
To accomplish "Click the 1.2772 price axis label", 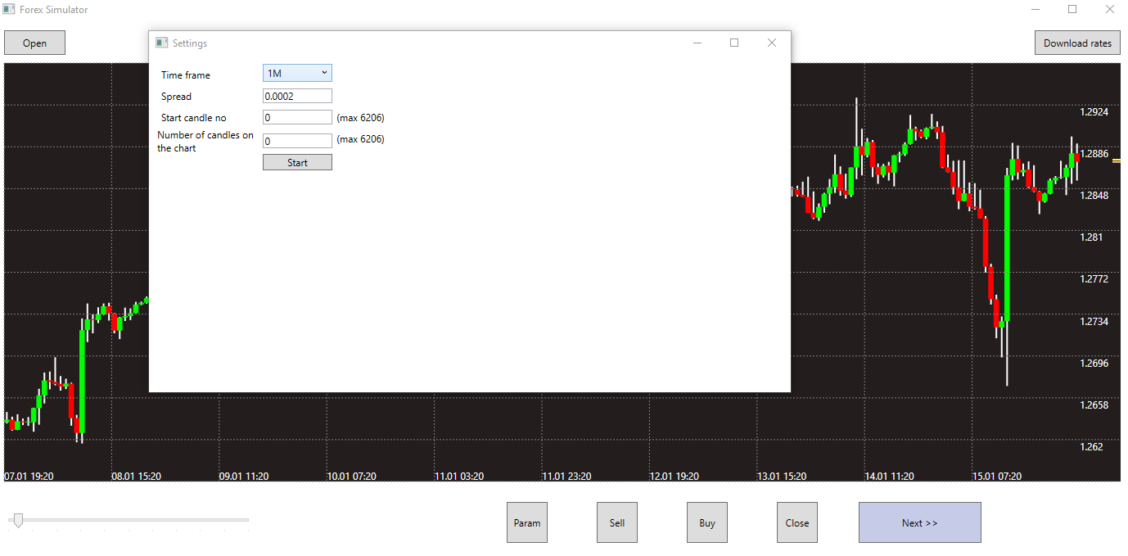I will (x=1094, y=278).
